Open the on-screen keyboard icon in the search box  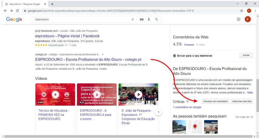click(141, 19)
